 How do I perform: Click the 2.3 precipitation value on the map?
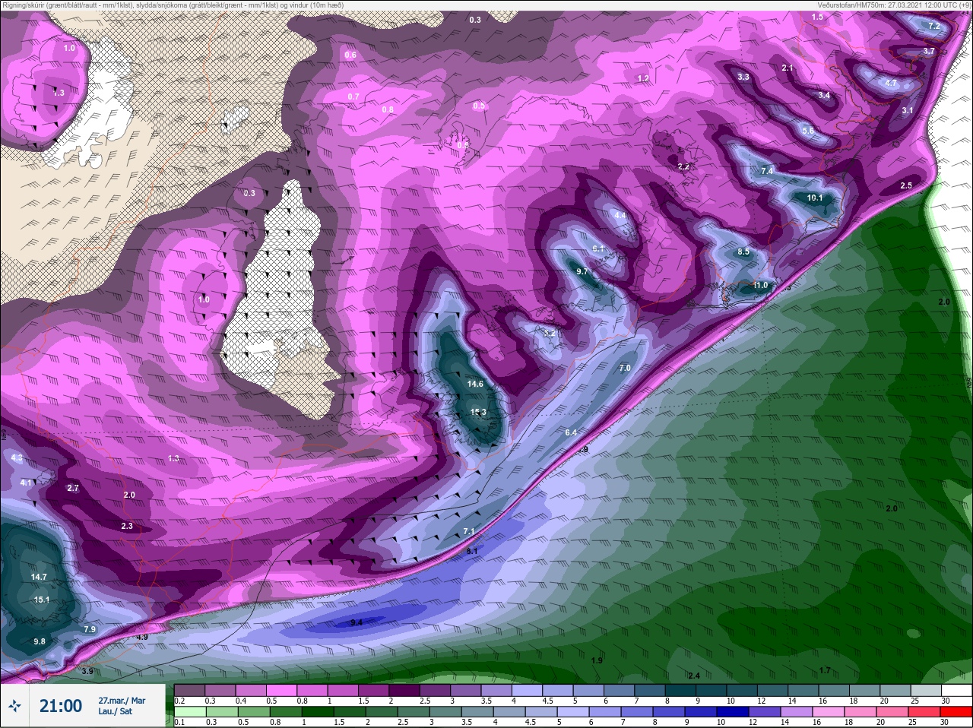click(x=127, y=526)
